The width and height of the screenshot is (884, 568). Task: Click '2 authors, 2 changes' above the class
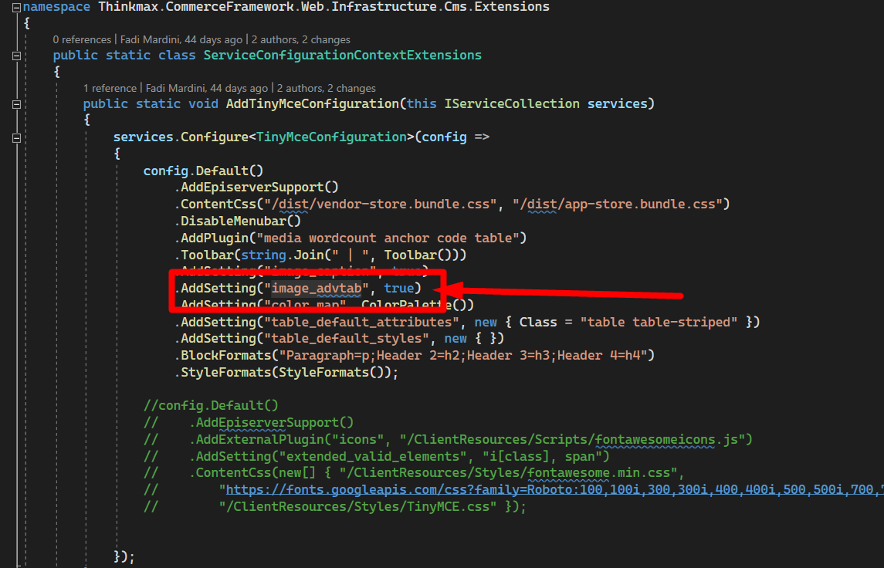[x=300, y=39]
